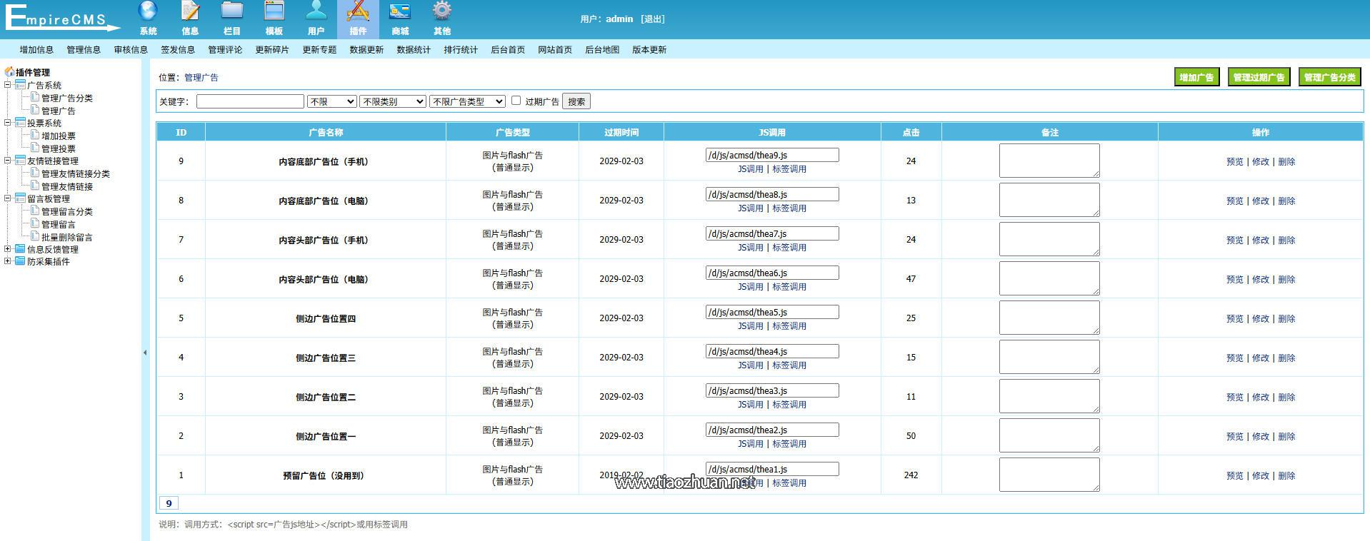Open 管理评论 in the top menu
Viewport: 1370px width, 541px height.
click(x=225, y=50)
